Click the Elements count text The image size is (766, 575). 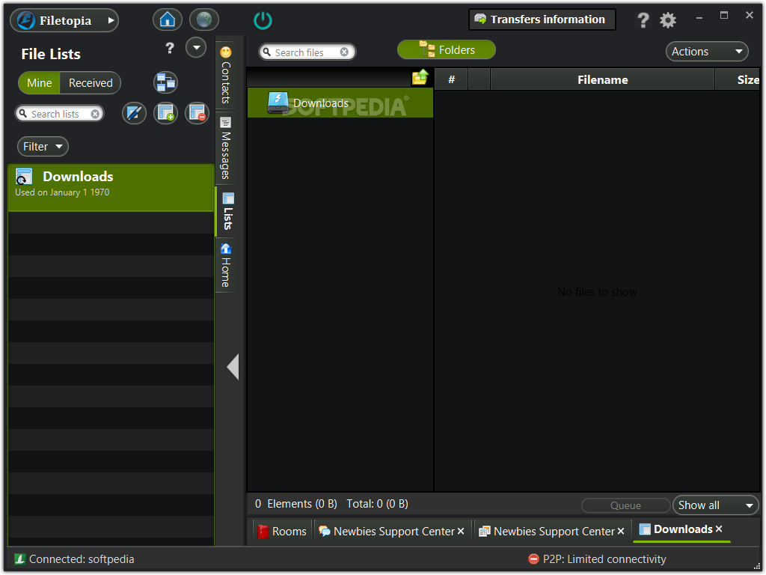point(296,504)
